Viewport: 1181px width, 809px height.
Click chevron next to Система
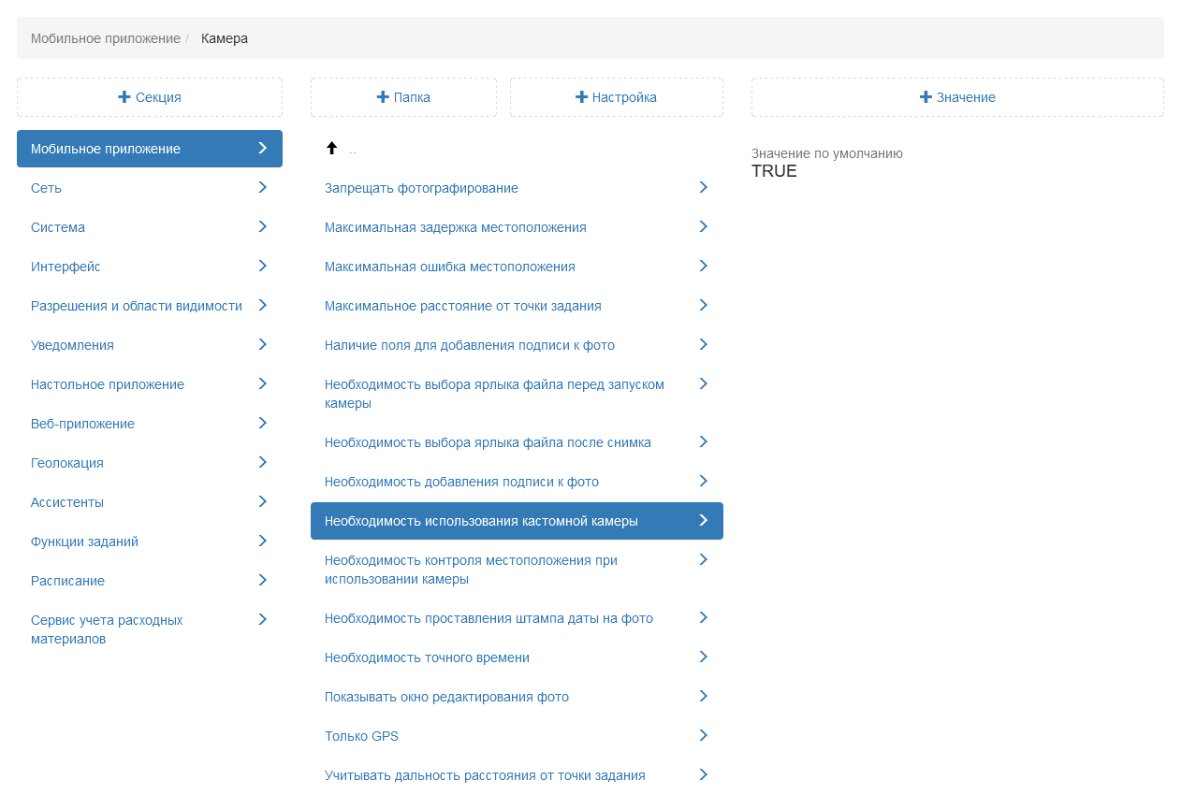[x=263, y=226]
